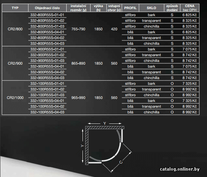Select order number 332-900R55S-01-02

pos(47,55)
